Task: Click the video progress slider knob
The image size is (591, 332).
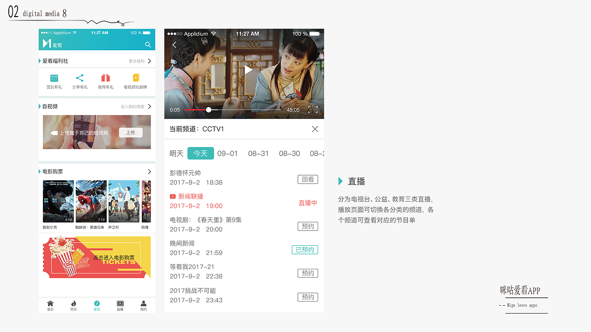Action: tap(209, 110)
